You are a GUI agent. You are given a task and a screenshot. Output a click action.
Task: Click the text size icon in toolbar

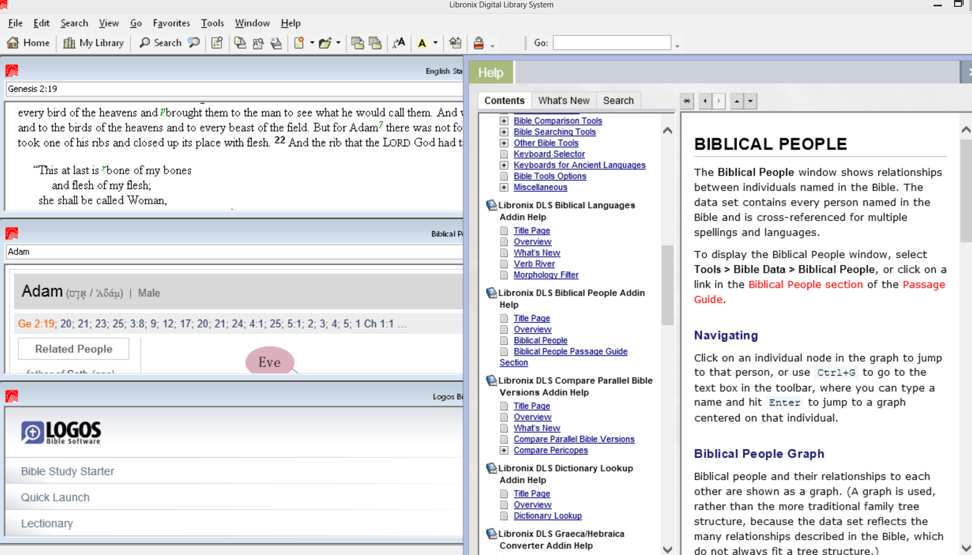click(x=399, y=43)
